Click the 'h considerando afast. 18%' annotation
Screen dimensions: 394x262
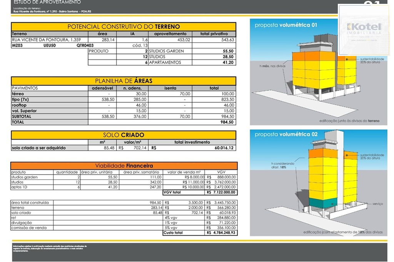283,165
